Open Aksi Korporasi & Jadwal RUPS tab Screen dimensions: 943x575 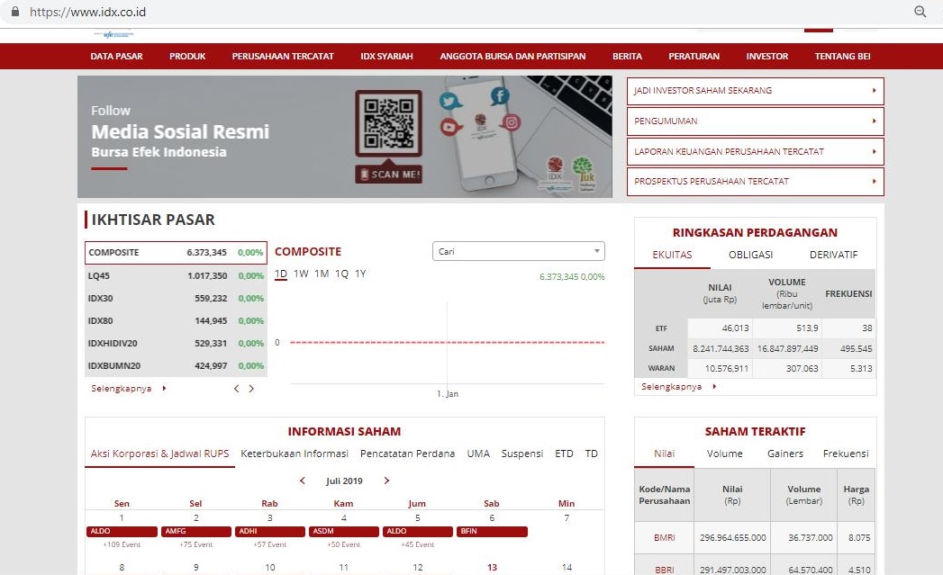click(160, 454)
